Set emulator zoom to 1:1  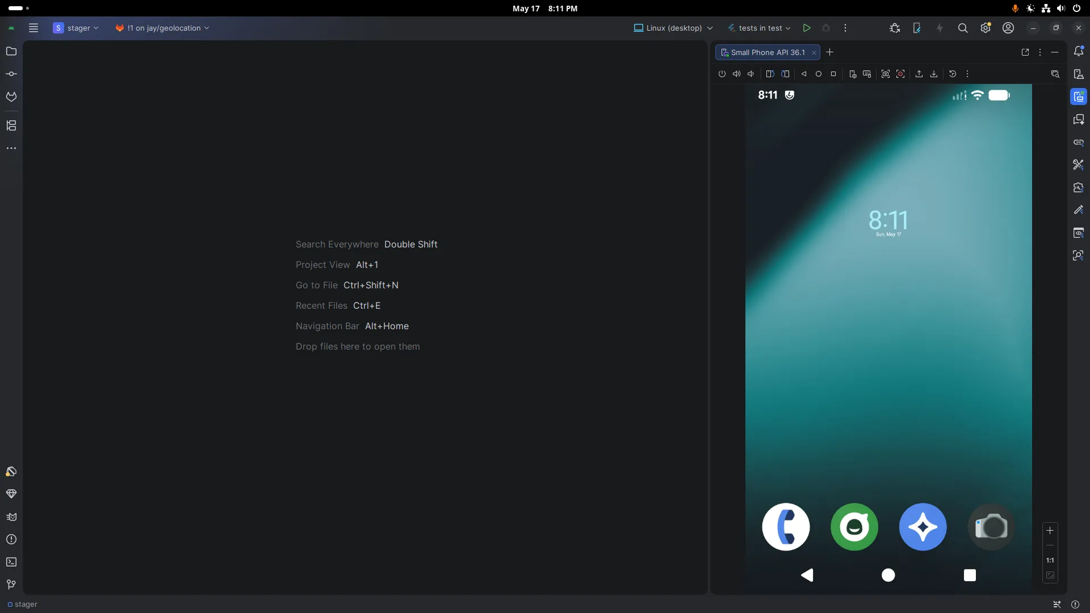[x=1050, y=560]
